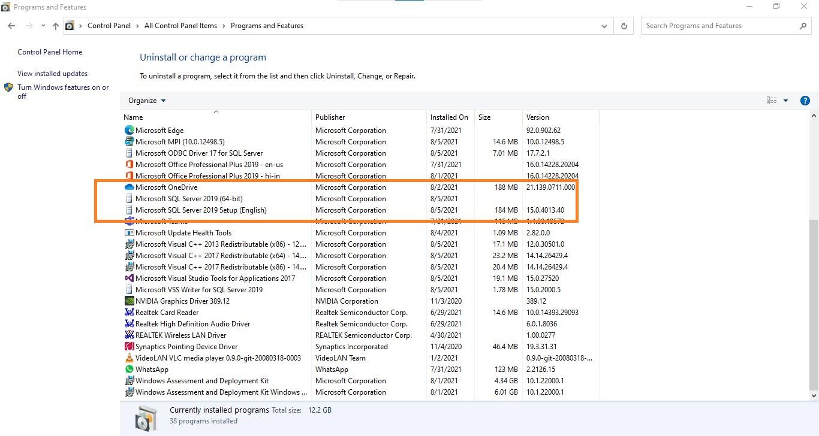The height and width of the screenshot is (436, 819).
Task: Click the Windows Assessment and Deployment Kit icon
Action: [x=129, y=381]
